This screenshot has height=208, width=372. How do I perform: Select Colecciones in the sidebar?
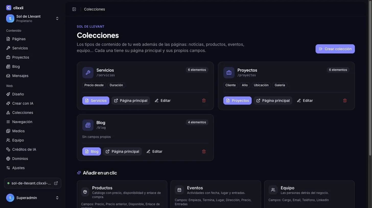pos(33,113)
